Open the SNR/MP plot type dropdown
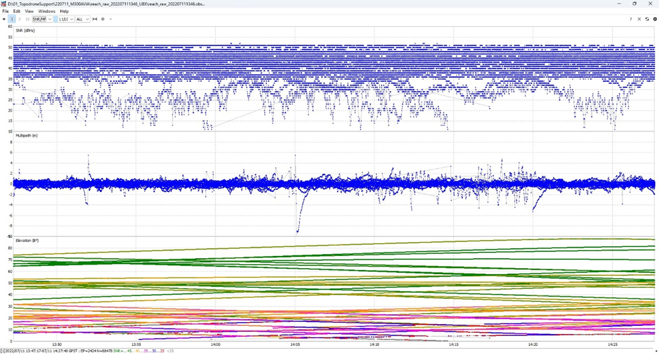Image resolution: width=659 pixels, height=354 pixels. tap(42, 19)
